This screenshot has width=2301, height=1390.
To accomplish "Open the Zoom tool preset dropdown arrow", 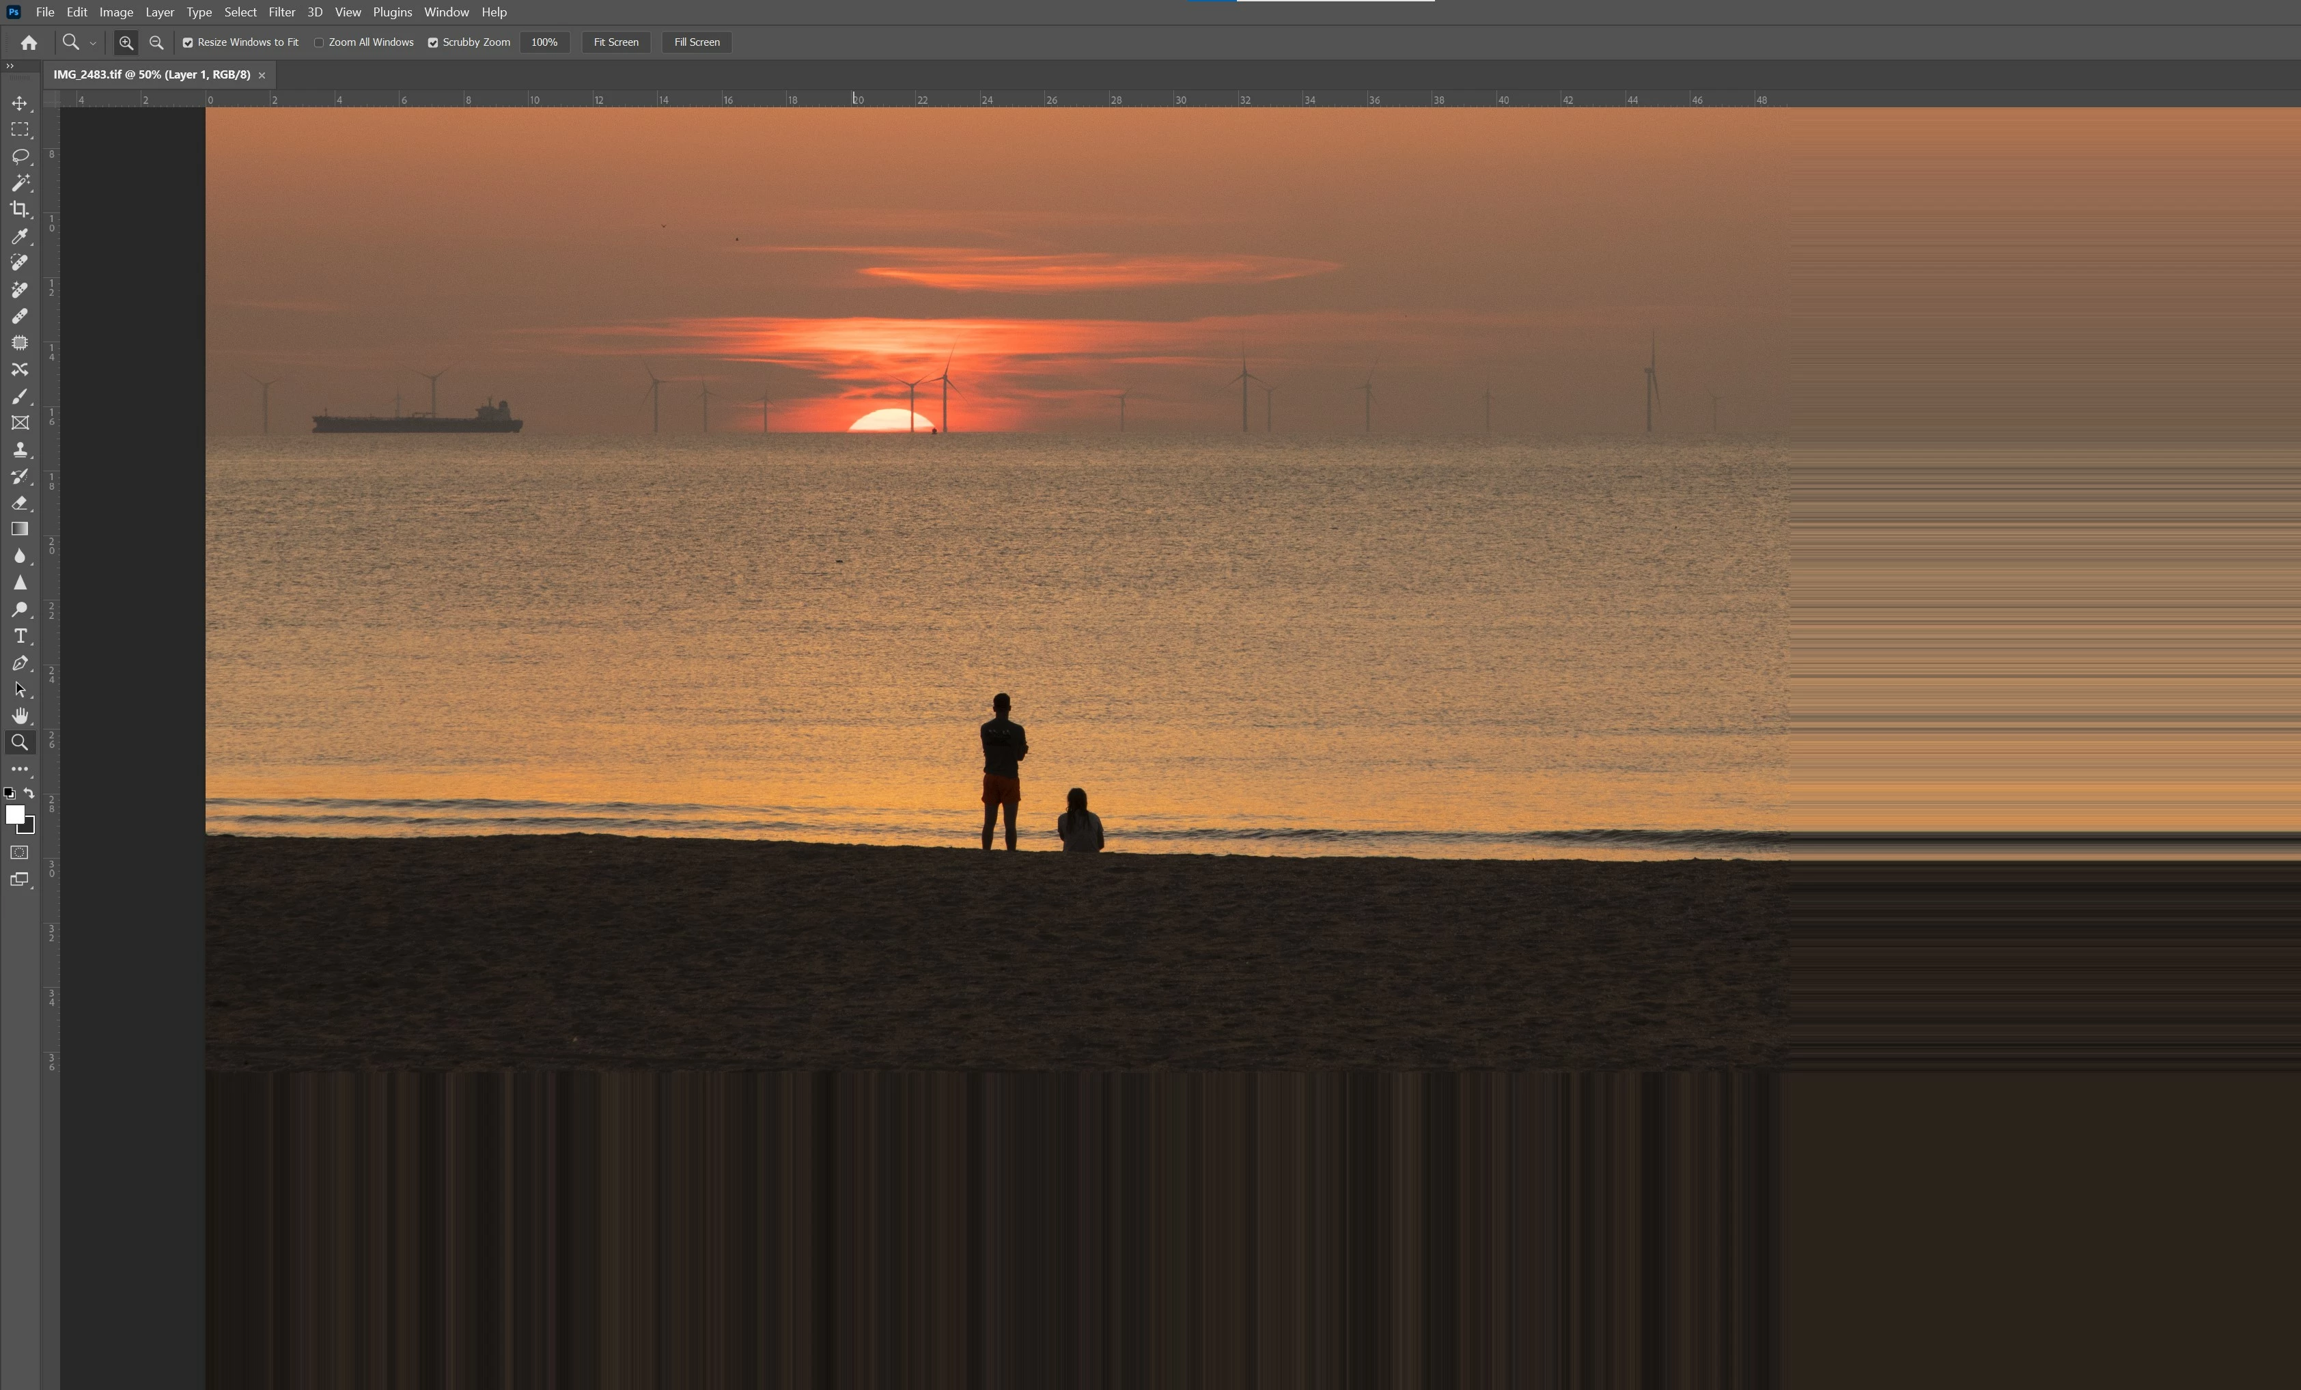I will pos(92,43).
